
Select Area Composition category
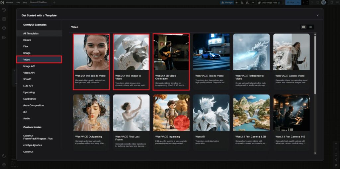coord(39,105)
